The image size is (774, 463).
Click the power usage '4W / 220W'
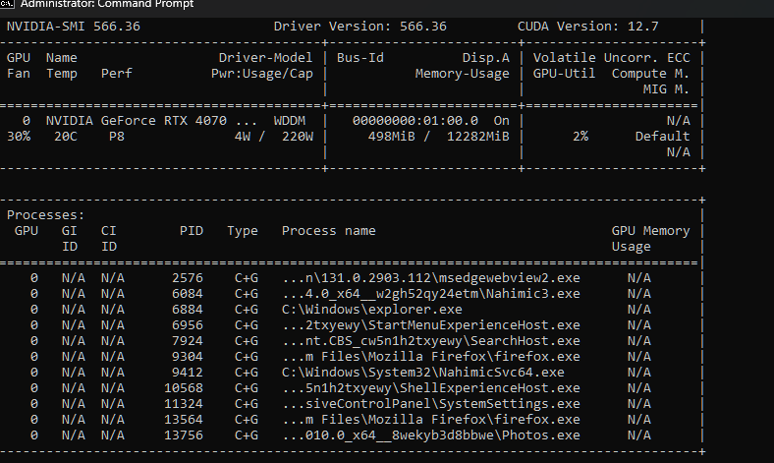click(273, 137)
